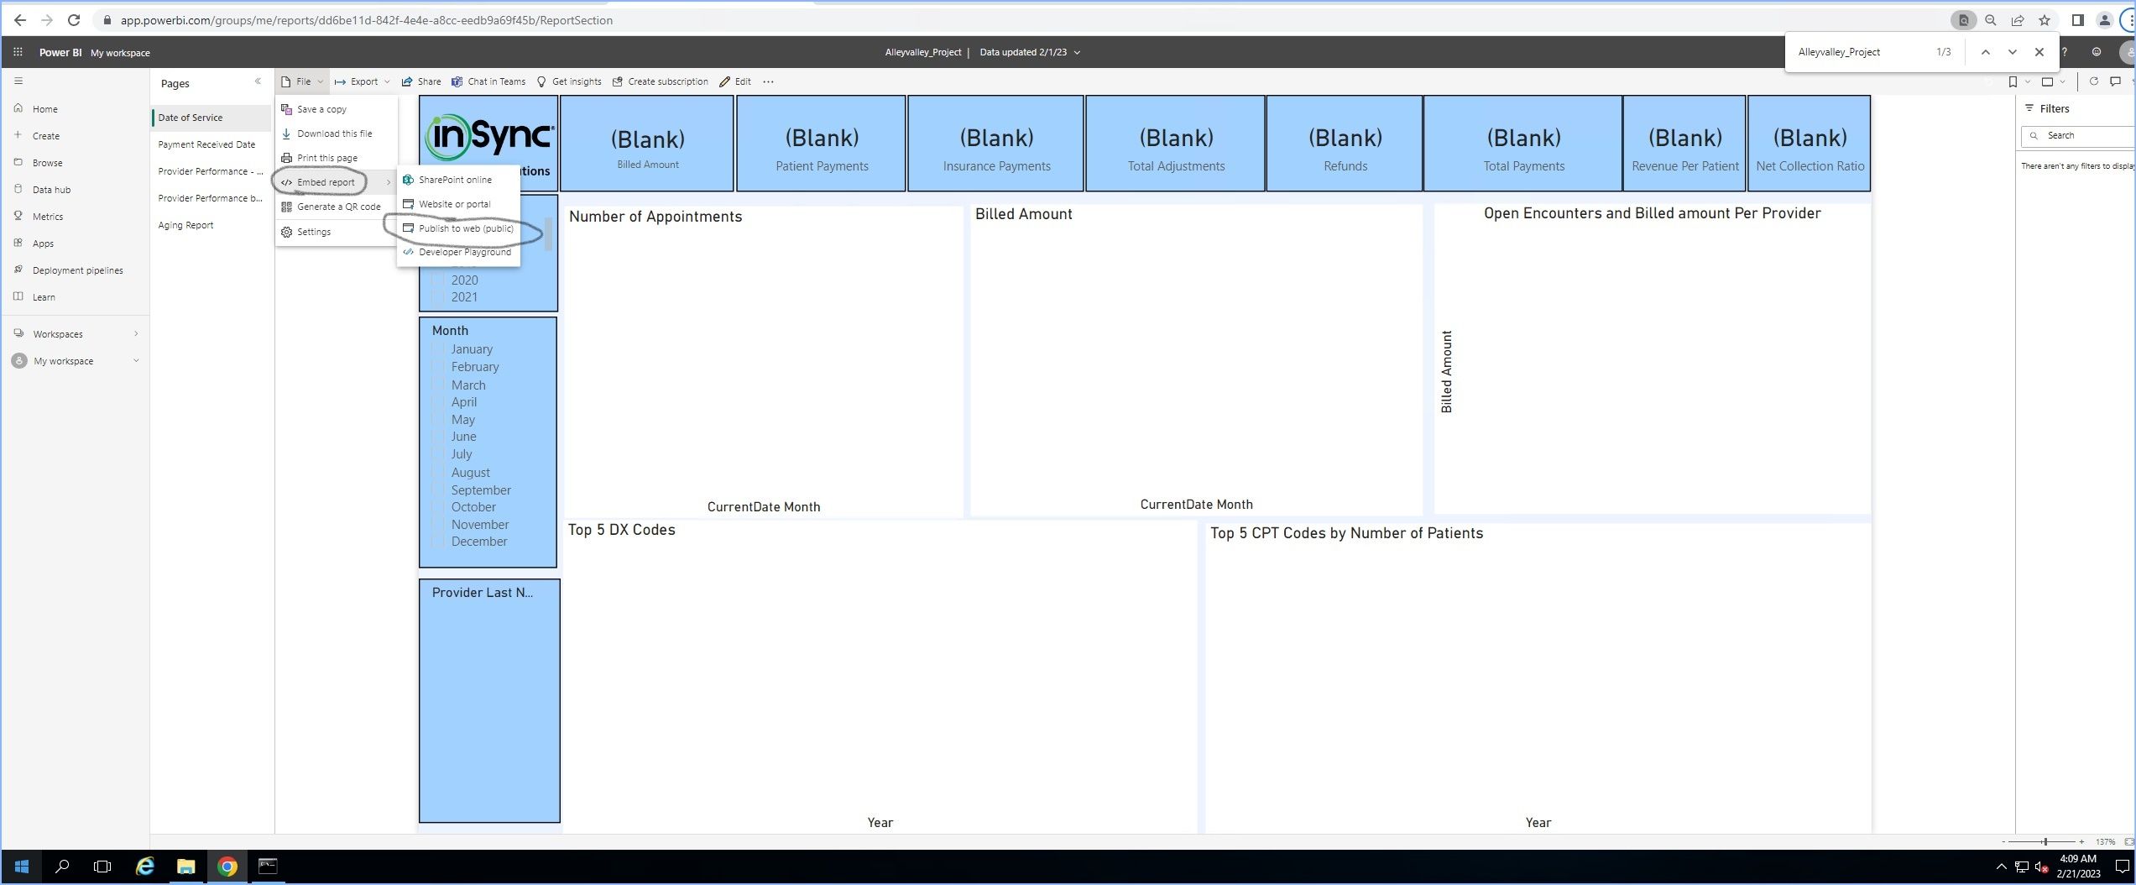Expand Data updated dropdown in header

(1030, 52)
